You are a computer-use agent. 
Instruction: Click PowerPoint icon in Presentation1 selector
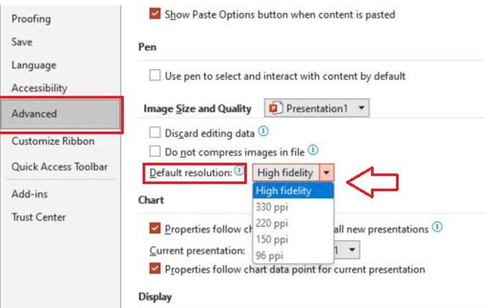coord(275,108)
